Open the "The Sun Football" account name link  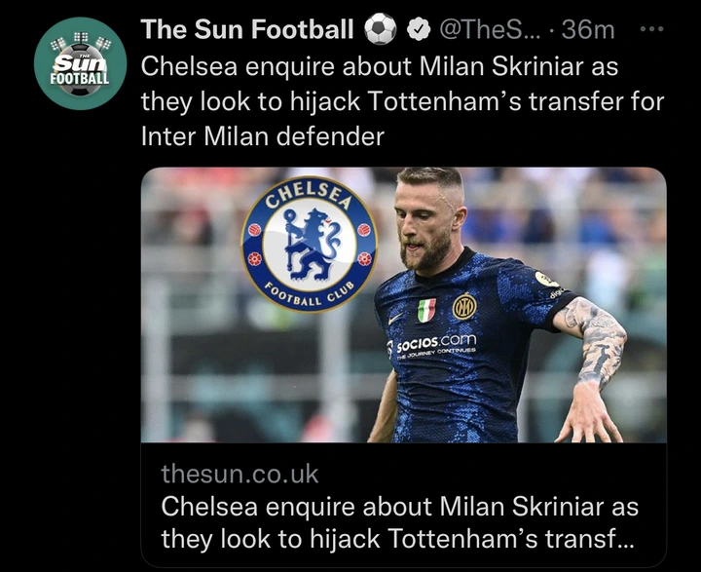click(247, 30)
